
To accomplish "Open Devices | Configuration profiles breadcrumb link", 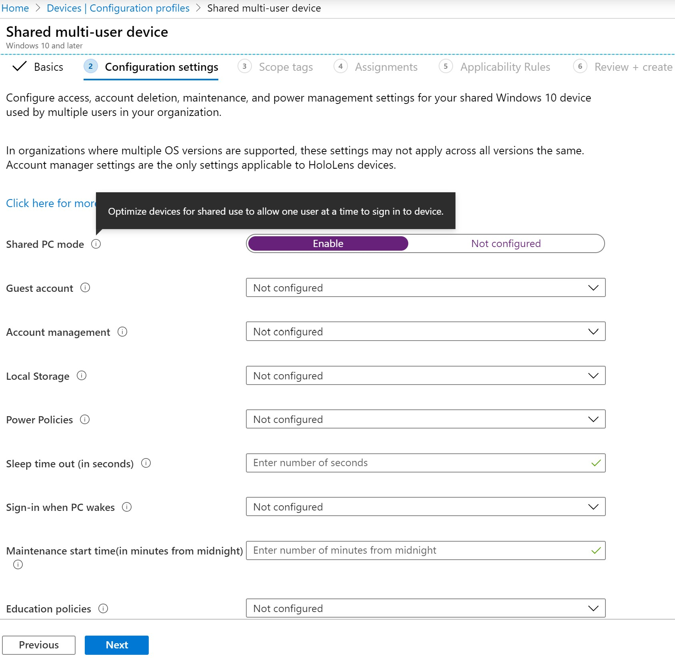I will click(x=118, y=8).
